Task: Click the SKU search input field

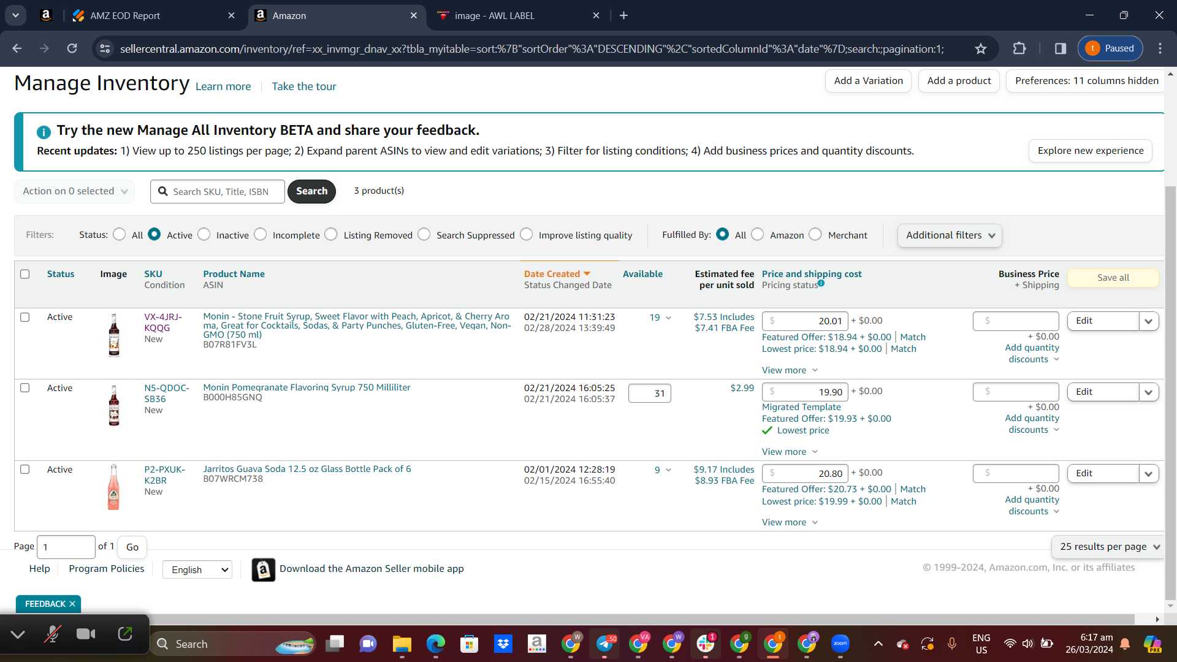Action: [218, 191]
